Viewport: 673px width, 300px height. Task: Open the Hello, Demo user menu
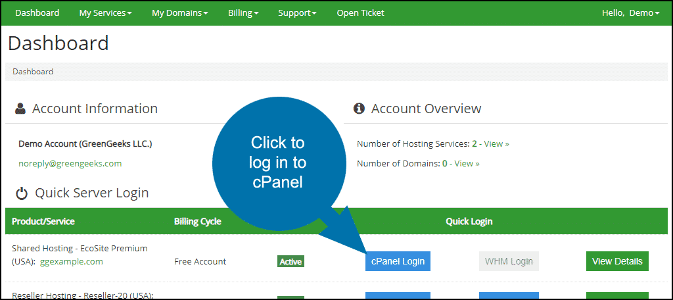[630, 13]
